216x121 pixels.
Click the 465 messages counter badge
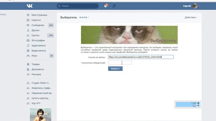(x=51, y=25)
